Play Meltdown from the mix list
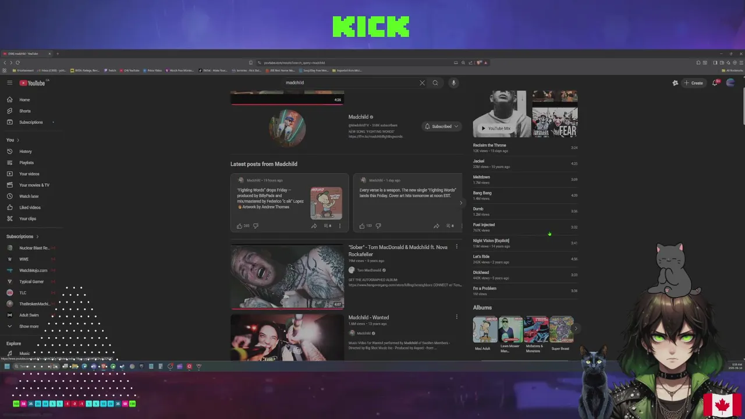This screenshot has height=419, width=745. point(525,179)
